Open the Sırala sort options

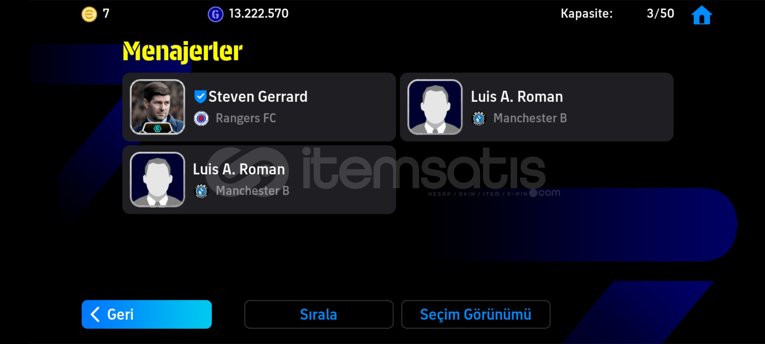[319, 314]
